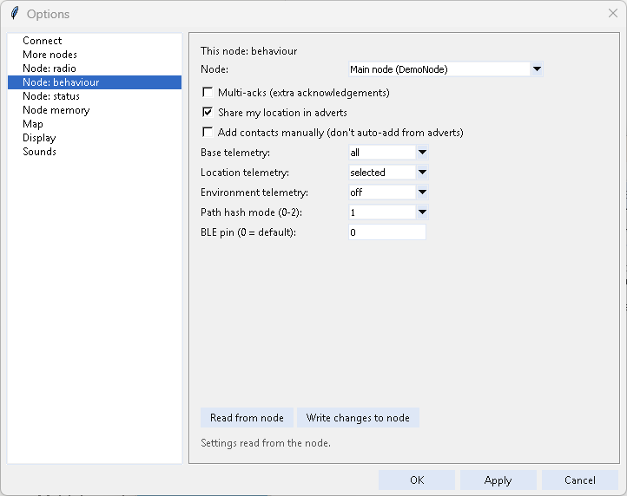Image resolution: width=627 pixels, height=496 pixels.
Task: Open the Node selection dropdown arrow
Action: tap(537, 69)
